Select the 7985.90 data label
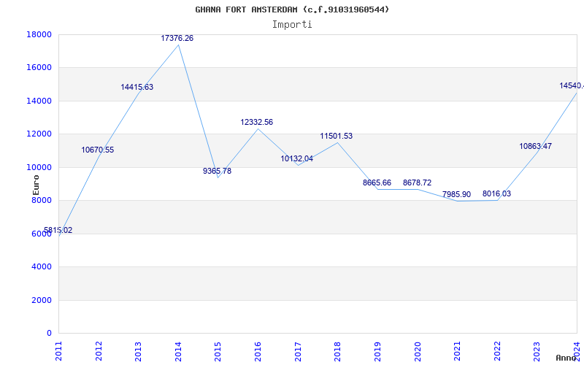 (x=457, y=194)
